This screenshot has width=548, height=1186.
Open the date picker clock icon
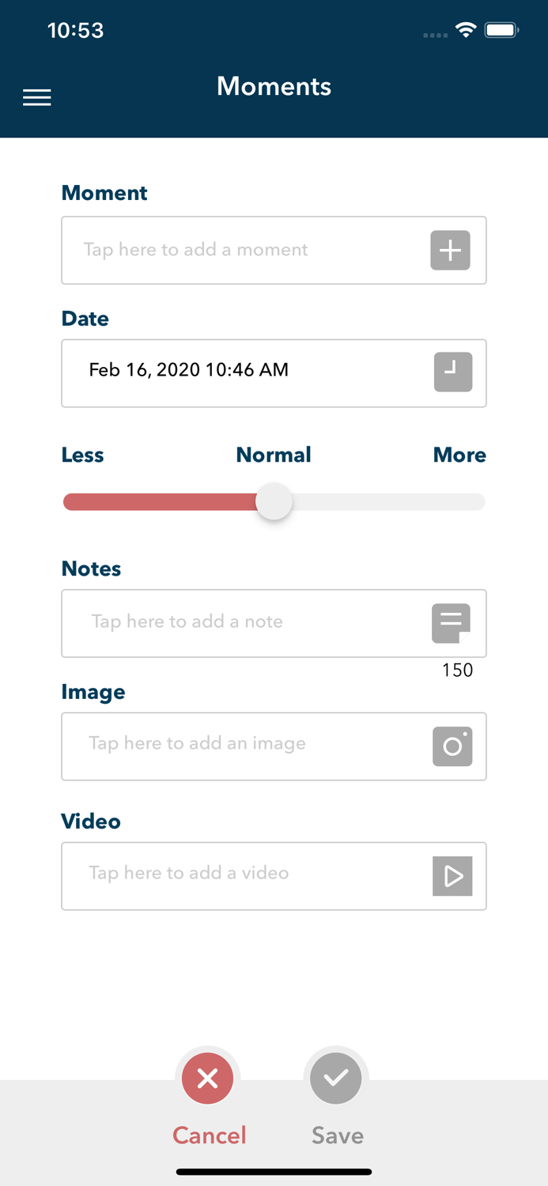[452, 372]
